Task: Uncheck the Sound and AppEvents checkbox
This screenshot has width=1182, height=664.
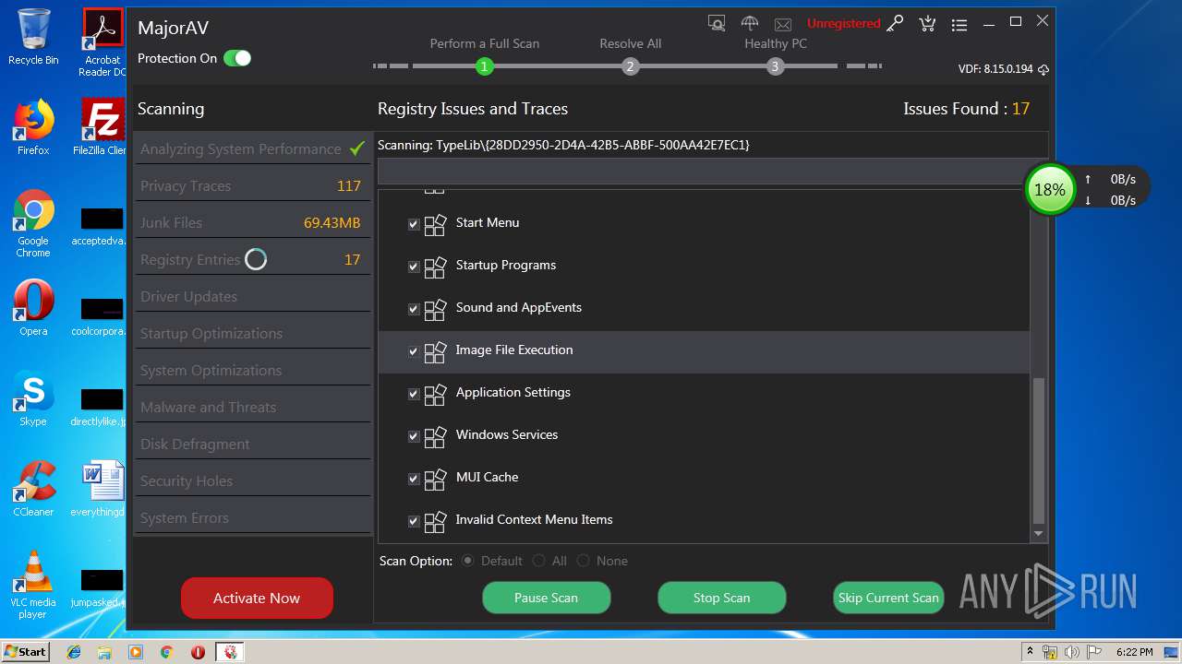Action: [x=414, y=309]
